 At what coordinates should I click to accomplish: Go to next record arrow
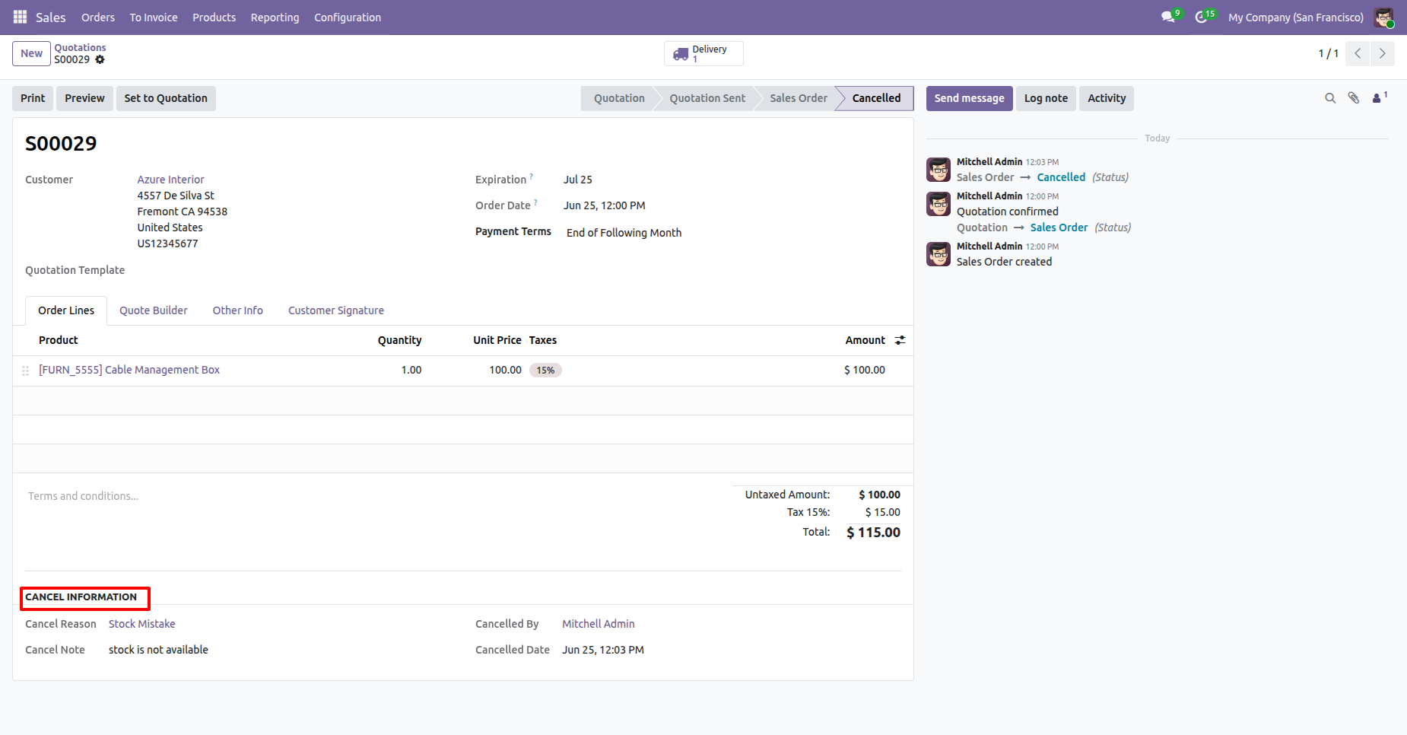[1383, 53]
